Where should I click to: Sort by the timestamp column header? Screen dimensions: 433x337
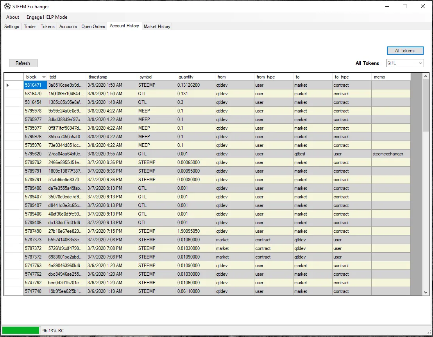[111, 77]
